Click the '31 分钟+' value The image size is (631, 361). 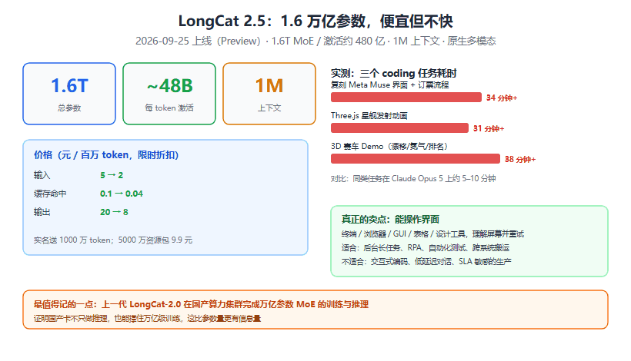(x=489, y=129)
